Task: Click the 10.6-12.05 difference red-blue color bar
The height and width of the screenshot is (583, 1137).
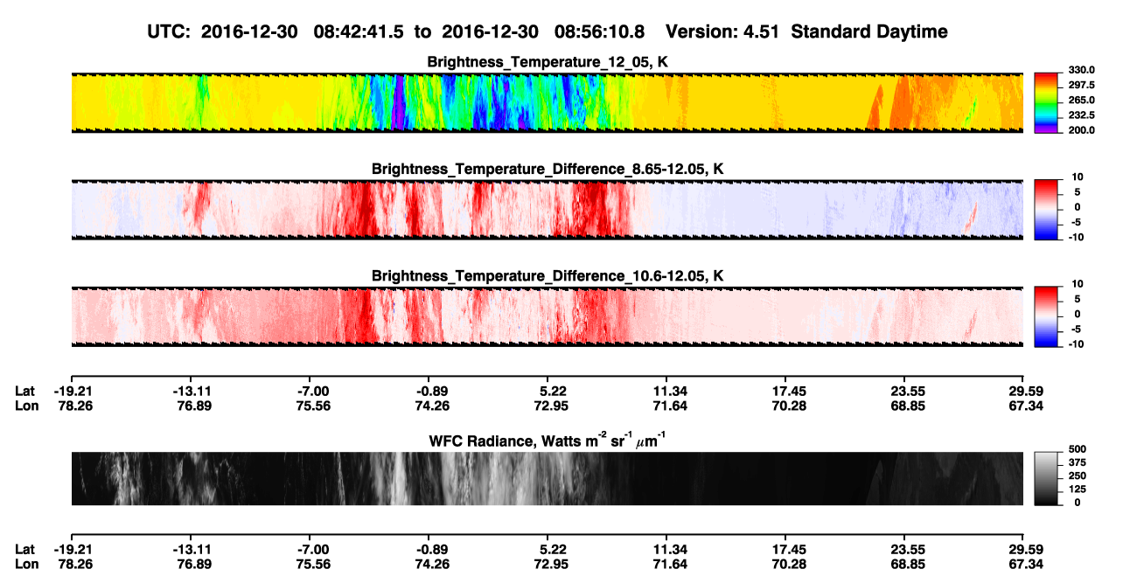Action: click(1046, 316)
